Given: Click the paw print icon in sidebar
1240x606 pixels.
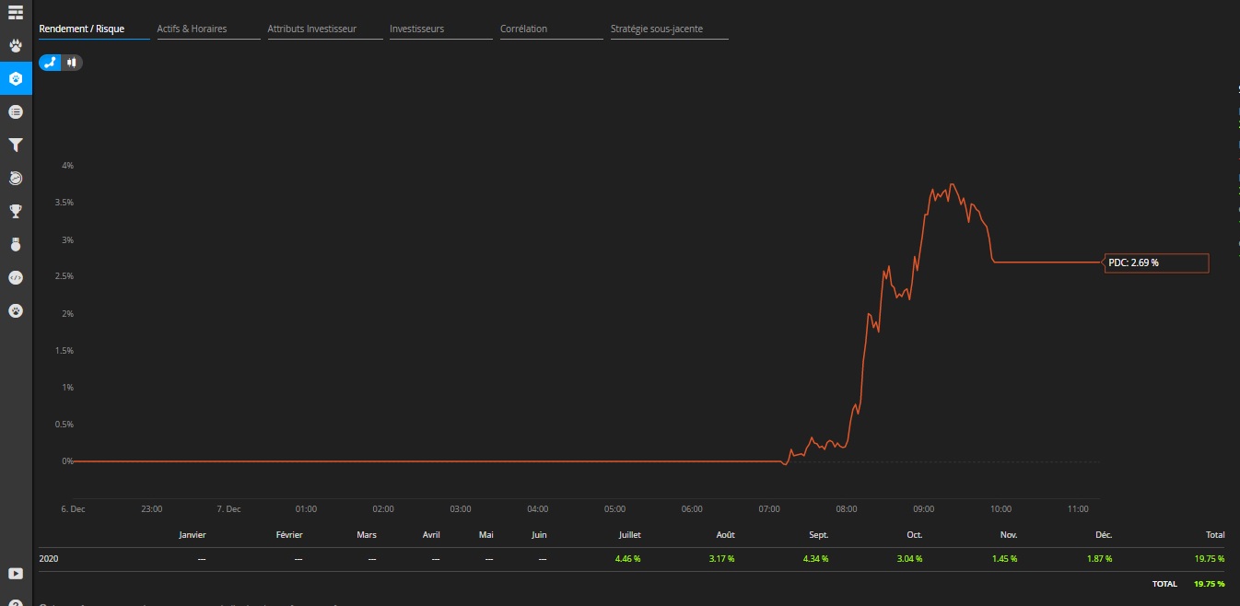Looking at the screenshot, I should pos(16,45).
